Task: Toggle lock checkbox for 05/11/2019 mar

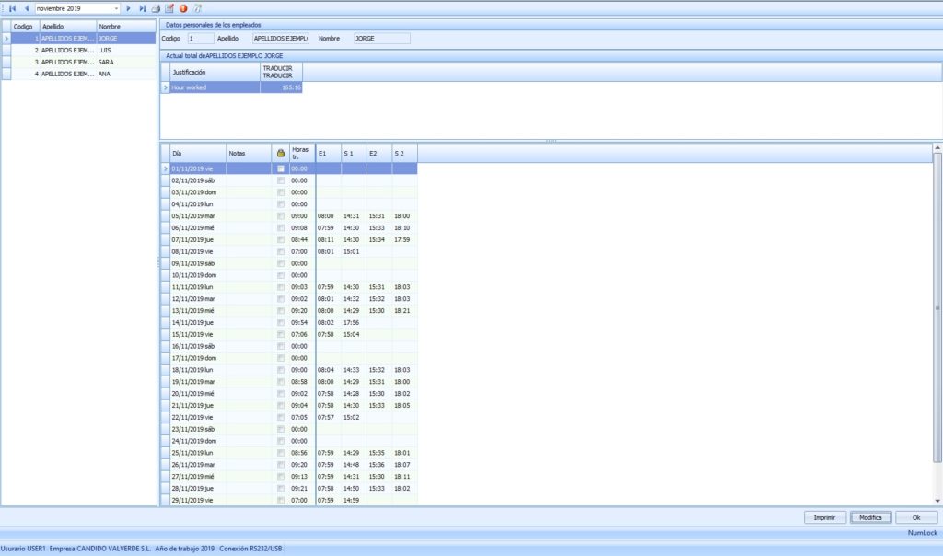Action: (281, 216)
